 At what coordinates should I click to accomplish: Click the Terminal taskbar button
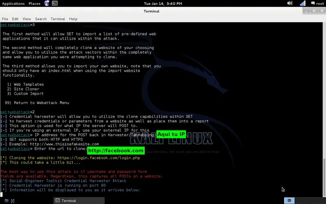pyautogui.click(x=79, y=201)
